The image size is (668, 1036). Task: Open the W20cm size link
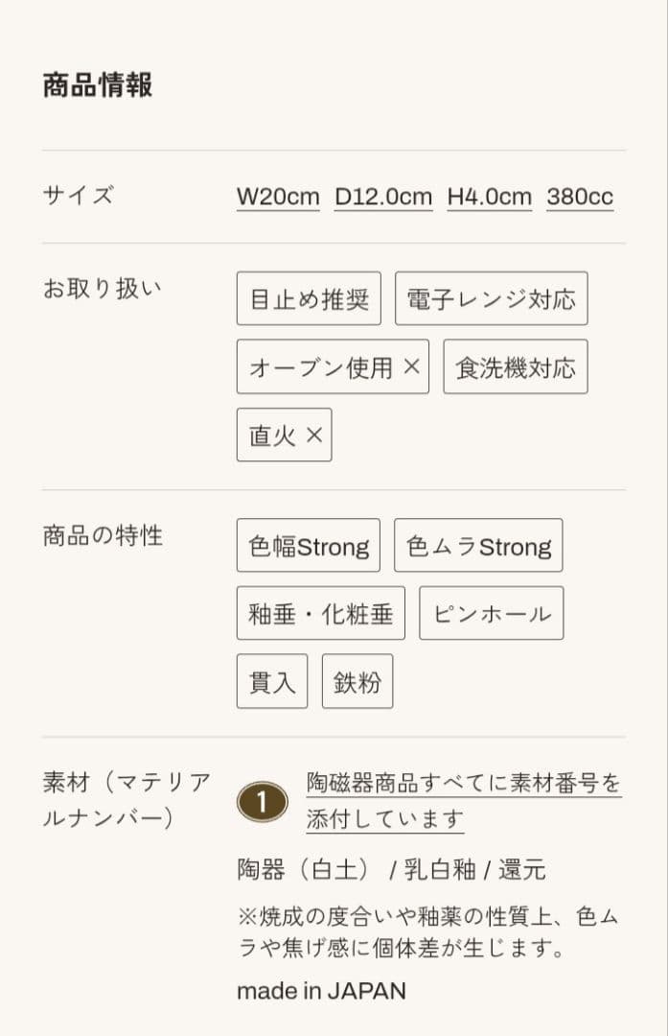(x=278, y=198)
